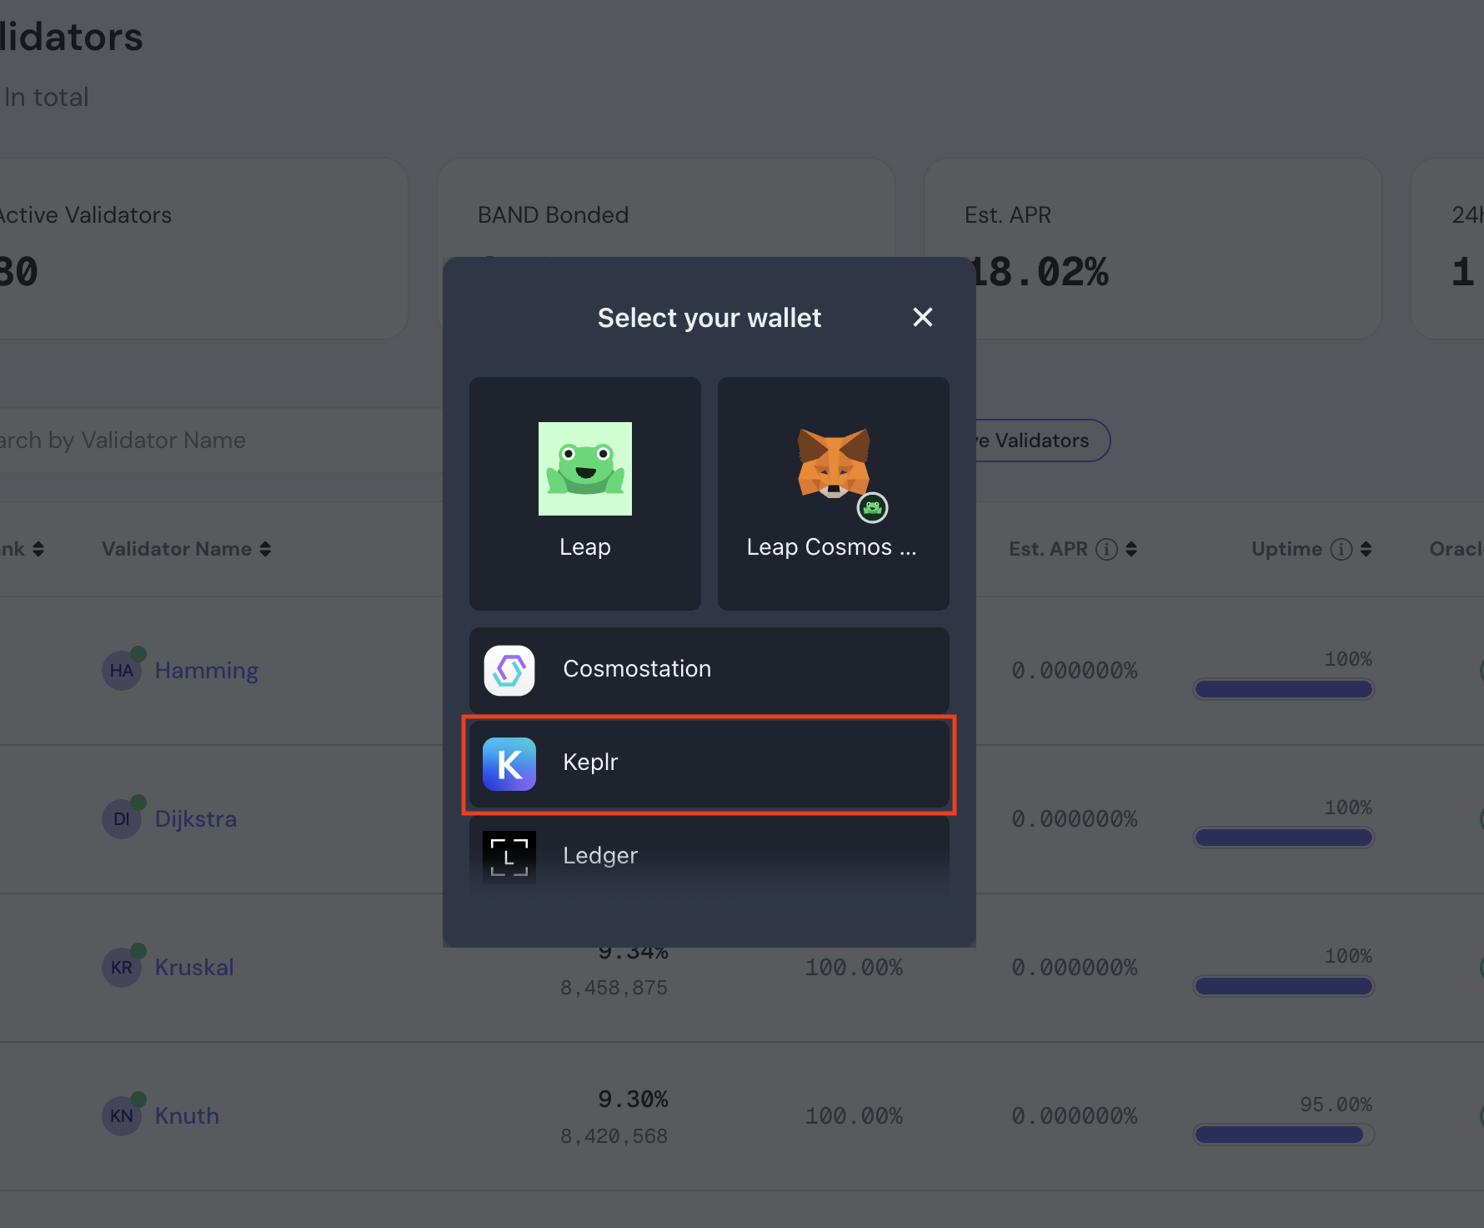Select the Keplr wallet icon

pyautogui.click(x=509, y=763)
